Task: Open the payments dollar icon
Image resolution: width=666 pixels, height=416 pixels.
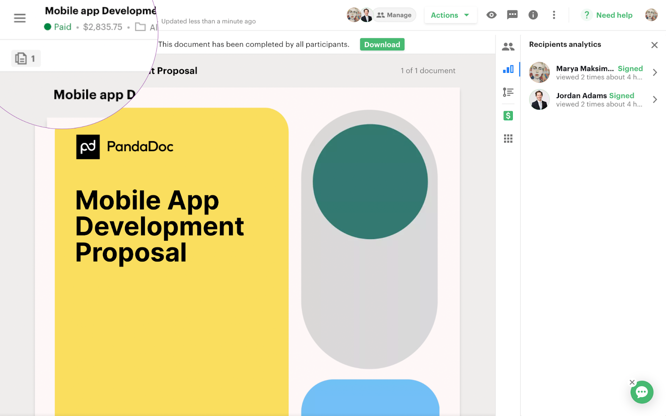Action: pyautogui.click(x=508, y=116)
